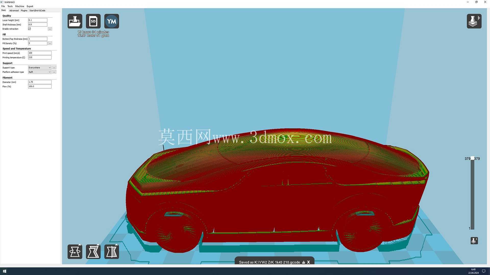Switch to the Plugins tab
This screenshot has width=490, height=275.
coord(24,10)
